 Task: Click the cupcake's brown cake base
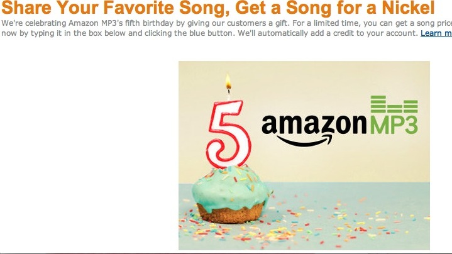point(231,213)
